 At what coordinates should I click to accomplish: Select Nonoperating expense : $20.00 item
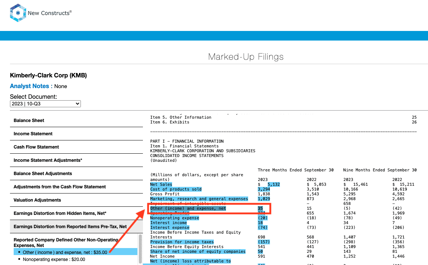pos(54,259)
